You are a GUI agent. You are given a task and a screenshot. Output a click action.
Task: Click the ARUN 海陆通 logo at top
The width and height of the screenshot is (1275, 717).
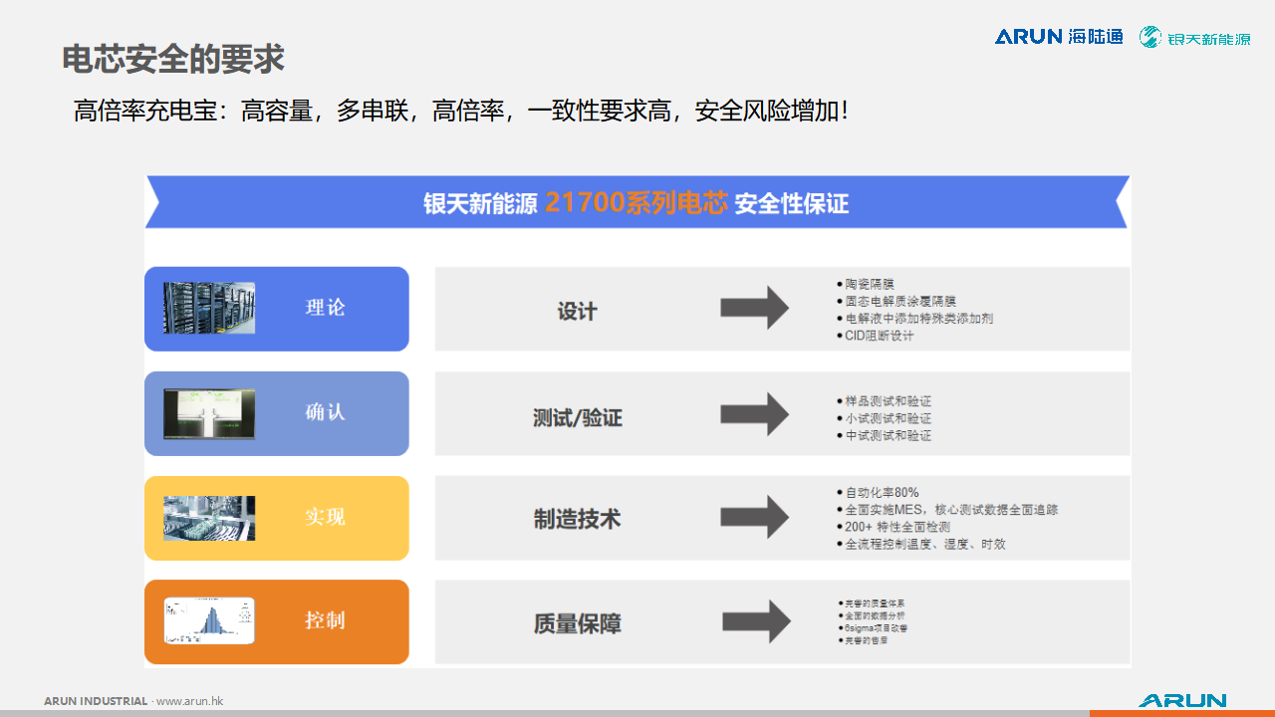(x=1059, y=37)
